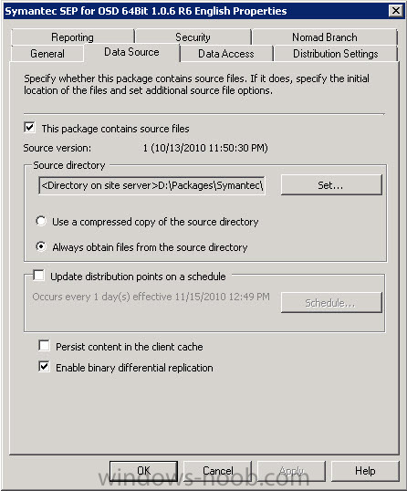Check Persist content in the client cache
407x491 pixels.
point(44,346)
